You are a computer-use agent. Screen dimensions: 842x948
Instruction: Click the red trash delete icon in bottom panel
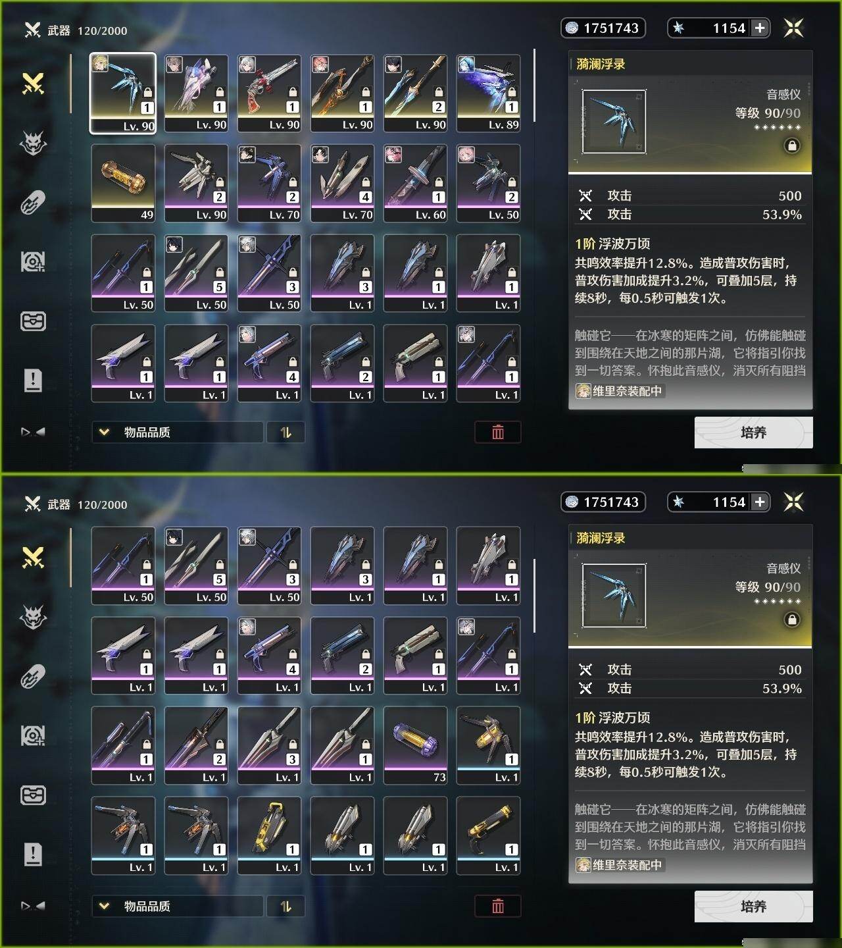point(498,906)
